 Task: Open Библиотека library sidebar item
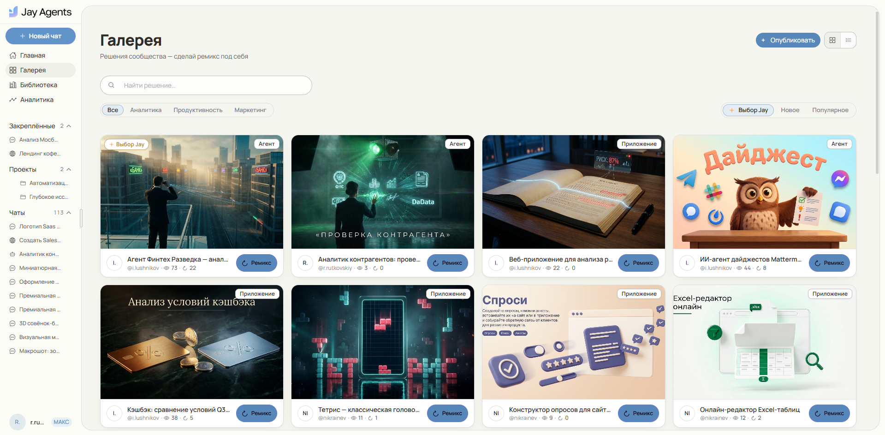41,85
